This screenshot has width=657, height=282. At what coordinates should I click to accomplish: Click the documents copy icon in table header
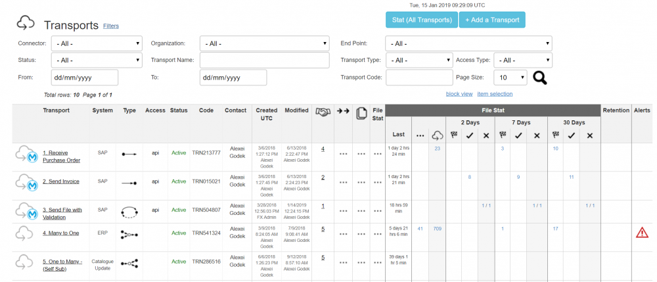pos(361,112)
